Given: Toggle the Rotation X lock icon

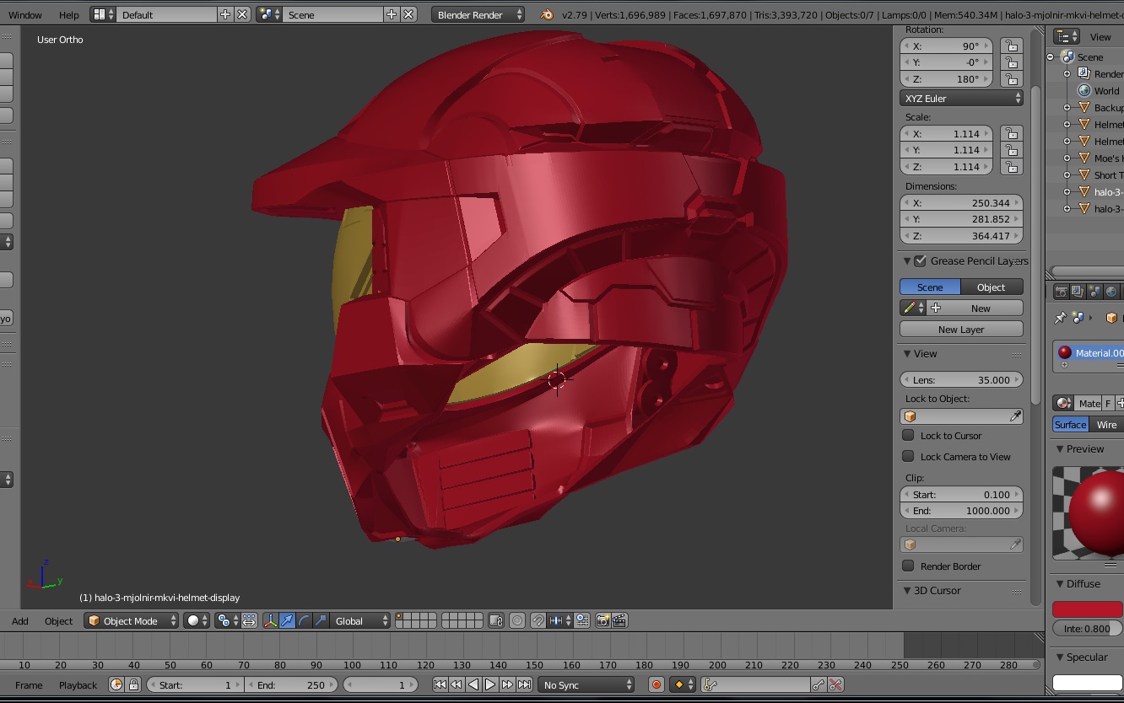Looking at the screenshot, I should pyautogui.click(x=1011, y=46).
